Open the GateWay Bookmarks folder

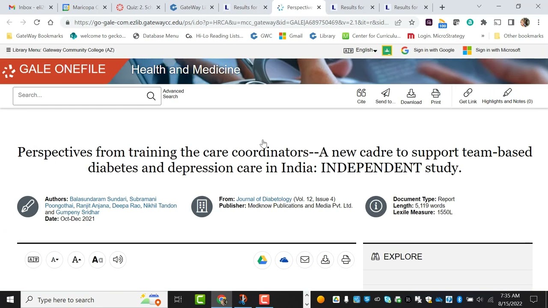point(35,36)
